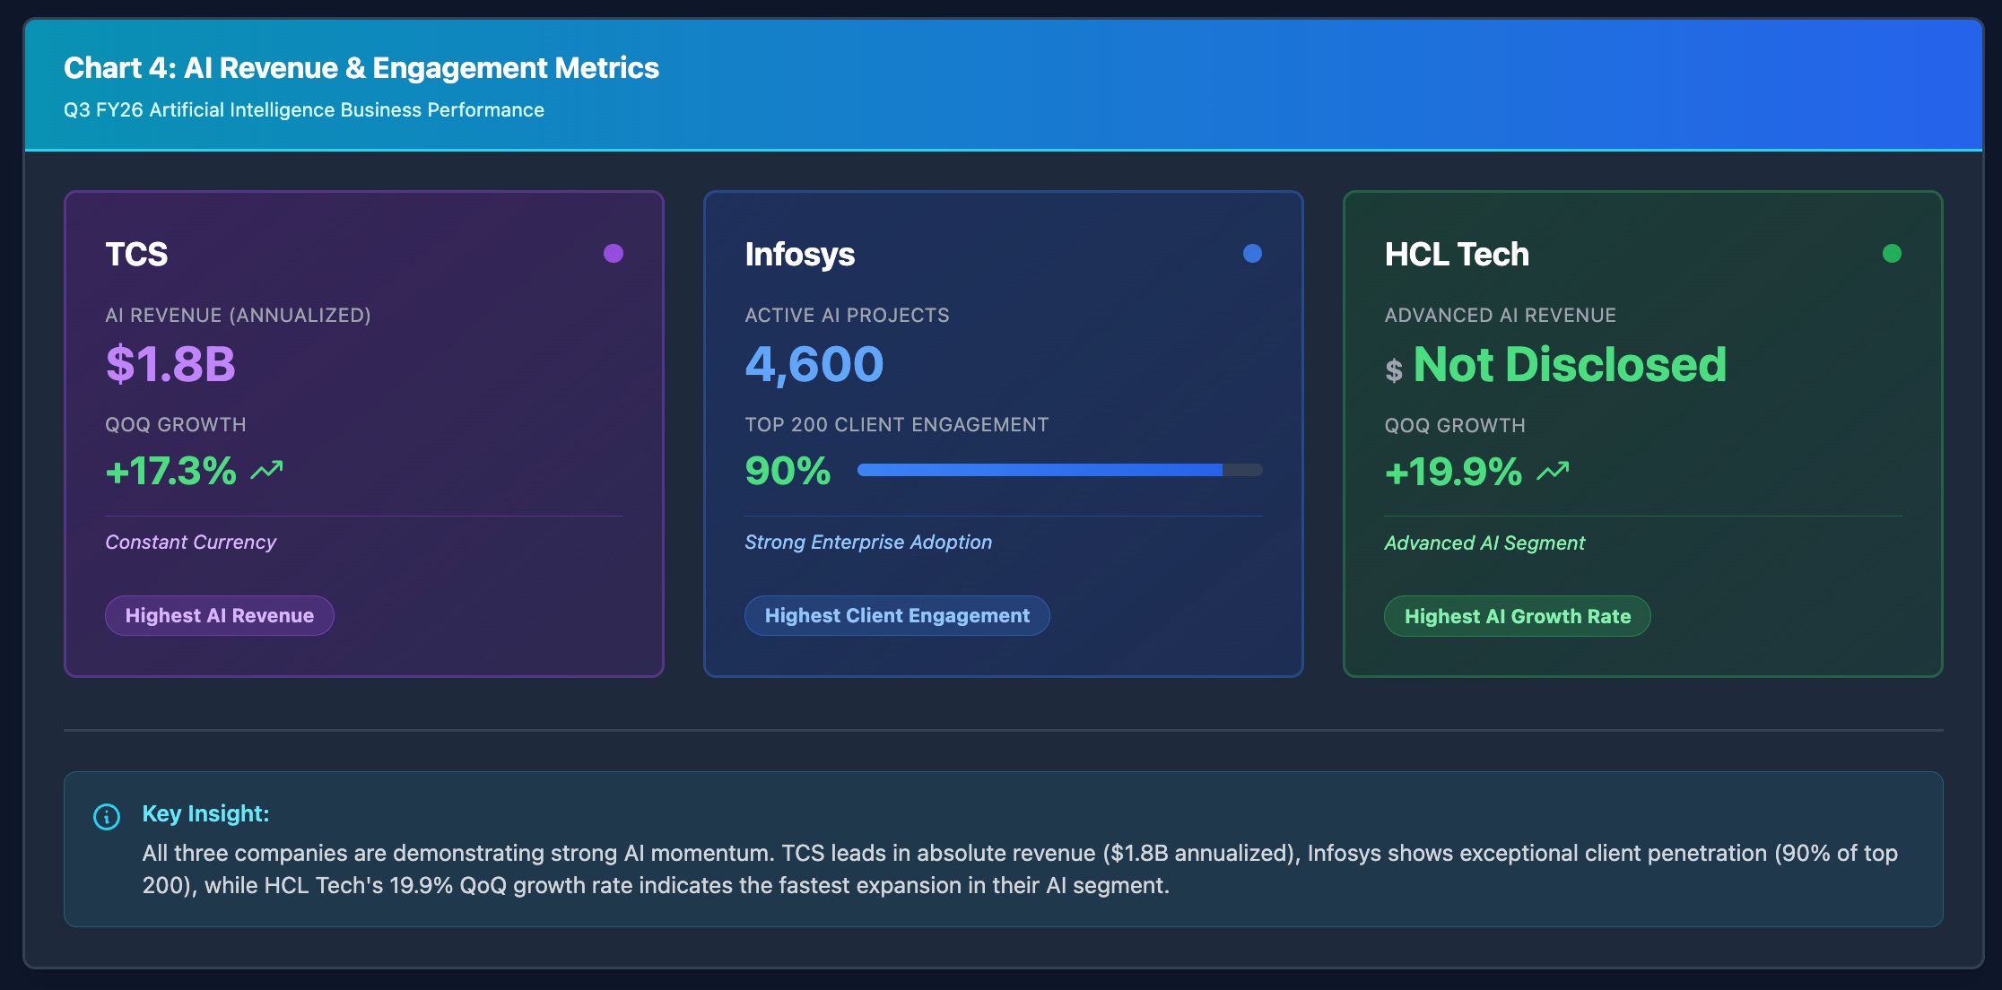
Task: Click the blue dot in Infosys card
Action: coord(1252,254)
